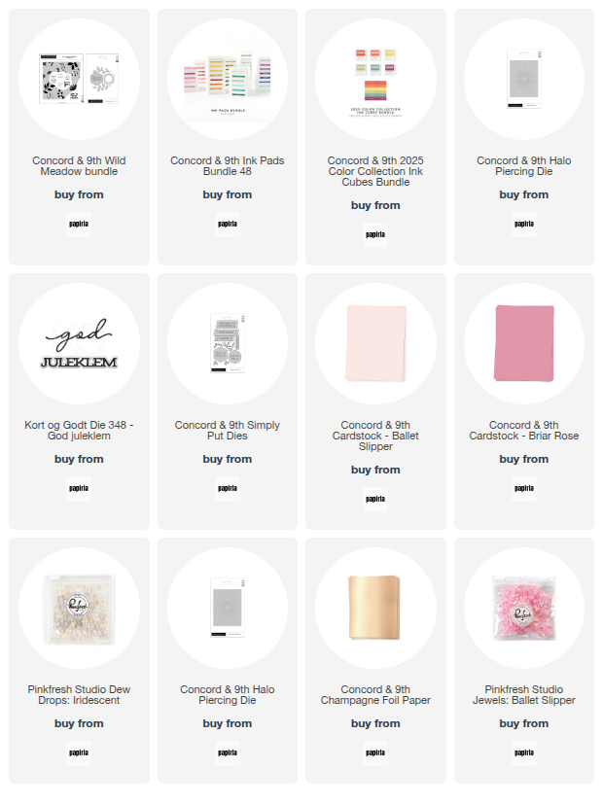603x804 pixels.
Task: Click papiria logo under Simply Put Dies
Action: [227, 489]
